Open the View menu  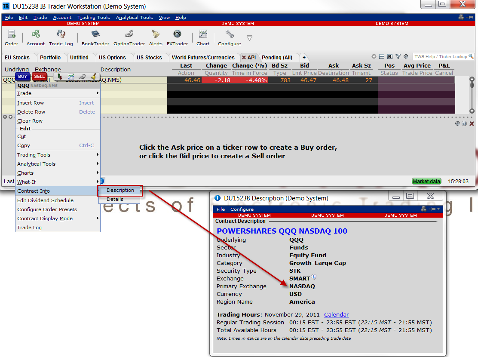tap(164, 17)
